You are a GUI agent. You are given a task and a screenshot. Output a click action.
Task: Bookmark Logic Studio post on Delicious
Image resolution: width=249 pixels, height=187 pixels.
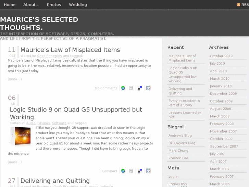[140, 171]
